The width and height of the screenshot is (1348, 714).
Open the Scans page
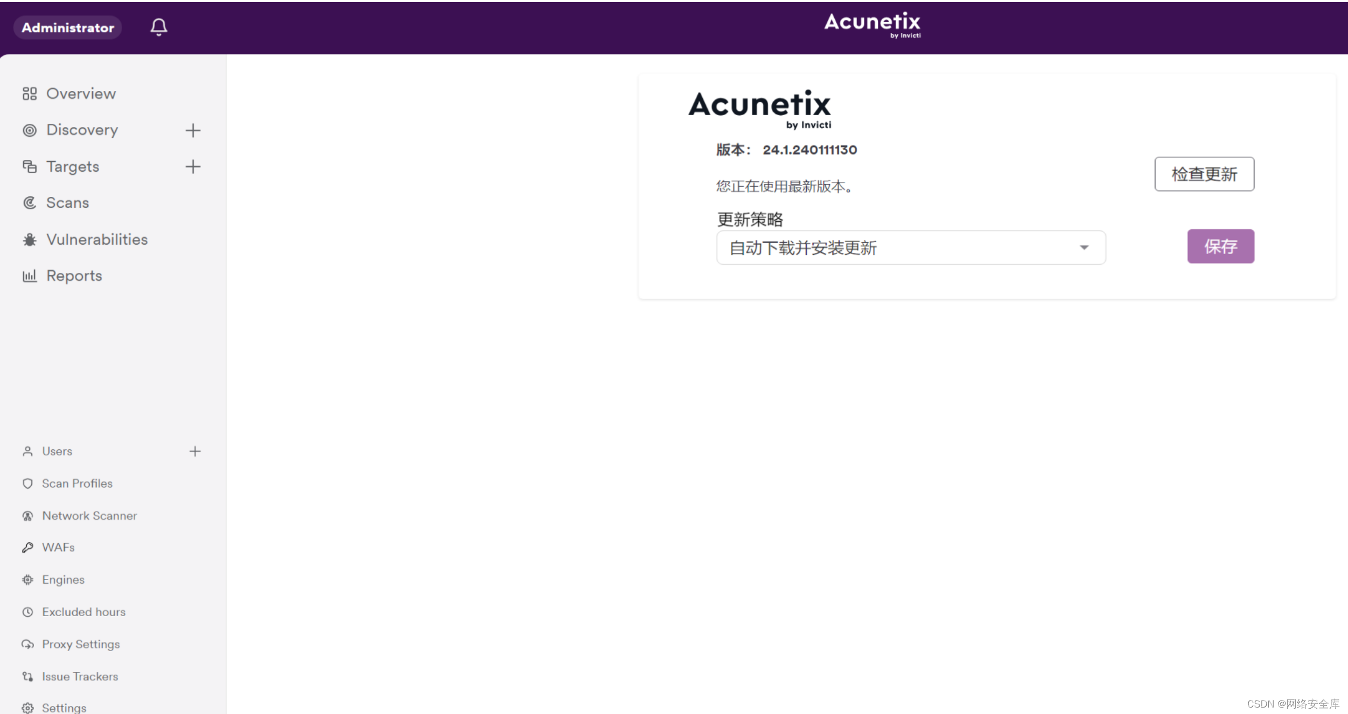pyautogui.click(x=67, y=203)
